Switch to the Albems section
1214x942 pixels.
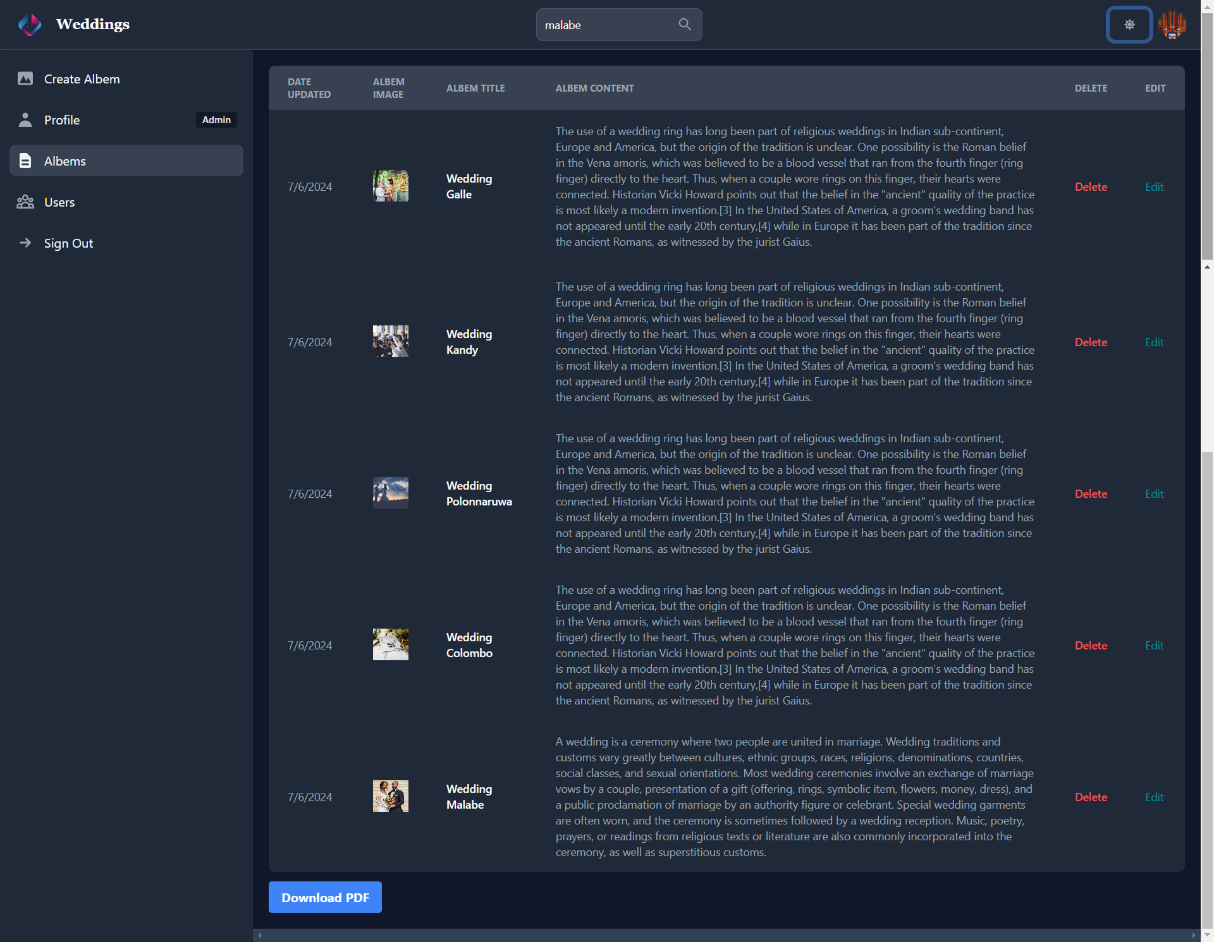click(x=64, y=160)
